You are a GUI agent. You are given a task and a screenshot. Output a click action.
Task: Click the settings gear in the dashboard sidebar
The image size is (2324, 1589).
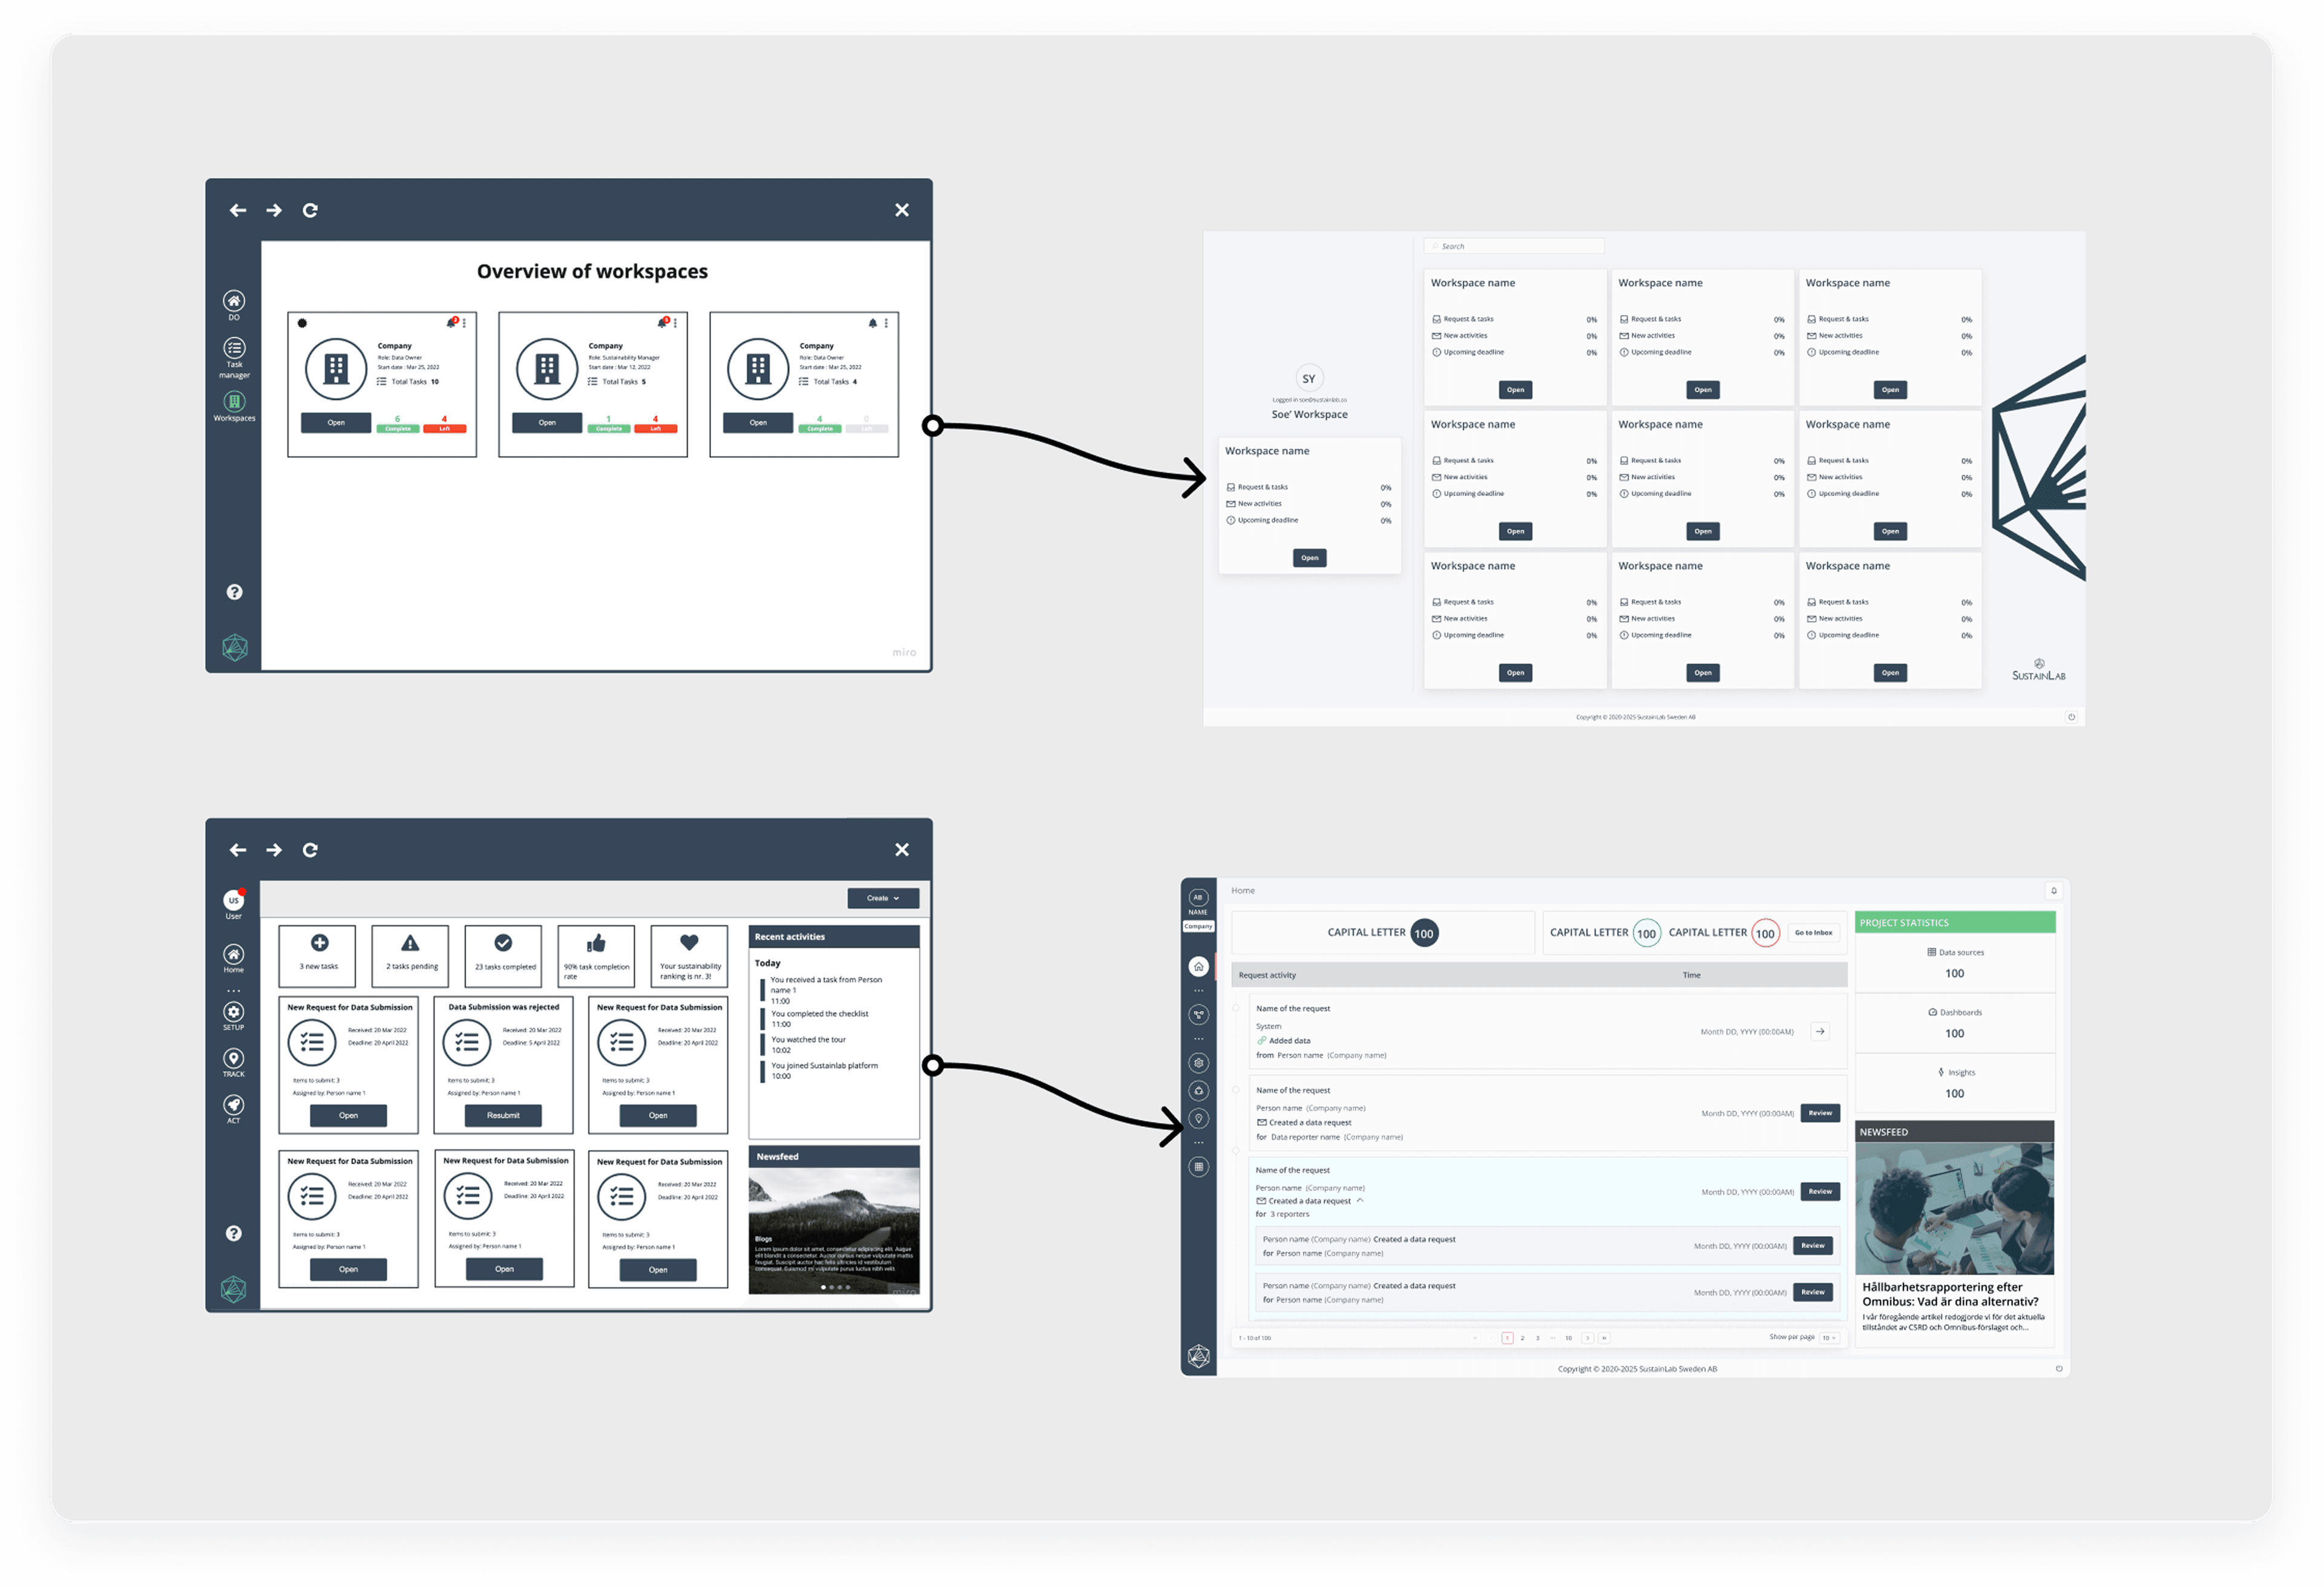tap(1198, 1062)
